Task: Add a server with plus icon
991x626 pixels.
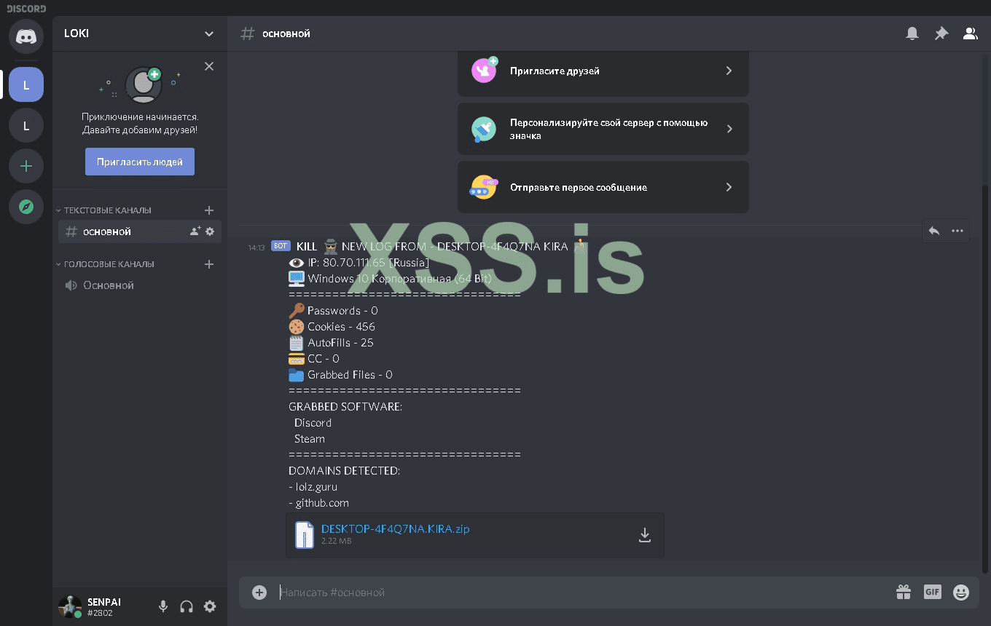Action: [x=26, y=166]
